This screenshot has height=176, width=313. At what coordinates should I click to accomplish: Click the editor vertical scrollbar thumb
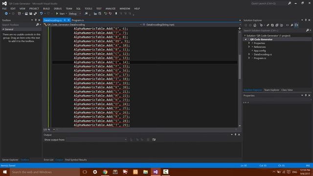click(240, 66)
